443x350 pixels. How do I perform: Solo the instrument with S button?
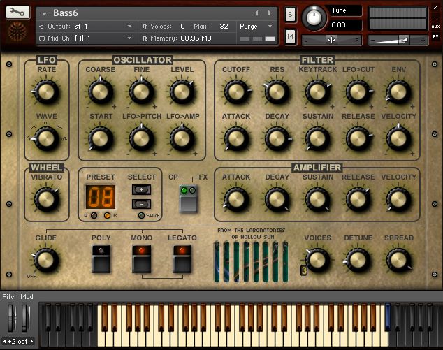pyautogui.click(x=291, y=15)
